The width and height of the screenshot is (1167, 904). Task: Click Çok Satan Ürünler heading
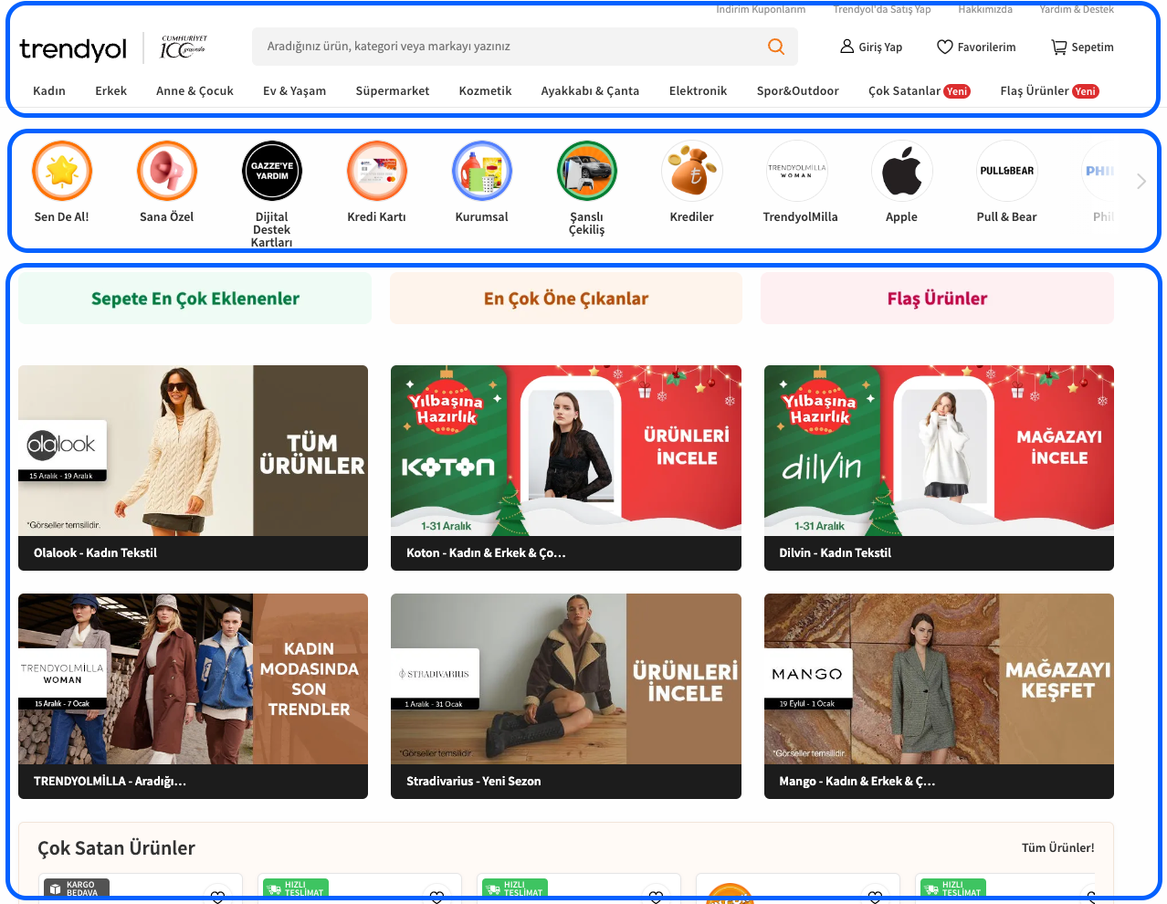(x=116, y=848)
